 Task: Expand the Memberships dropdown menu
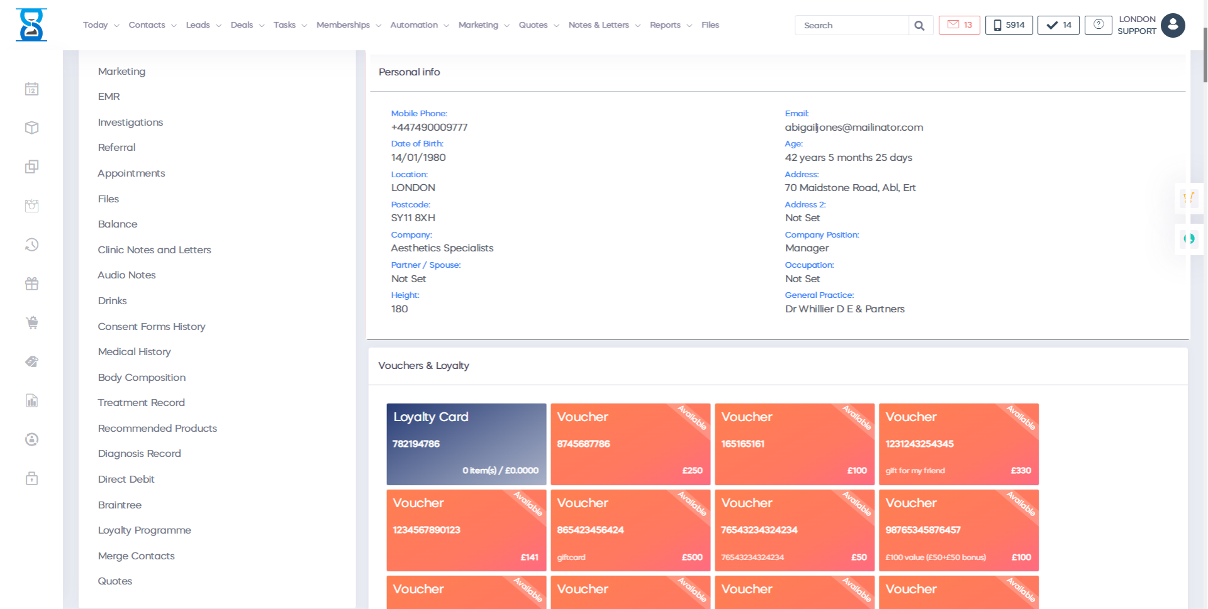pos(349,25)
